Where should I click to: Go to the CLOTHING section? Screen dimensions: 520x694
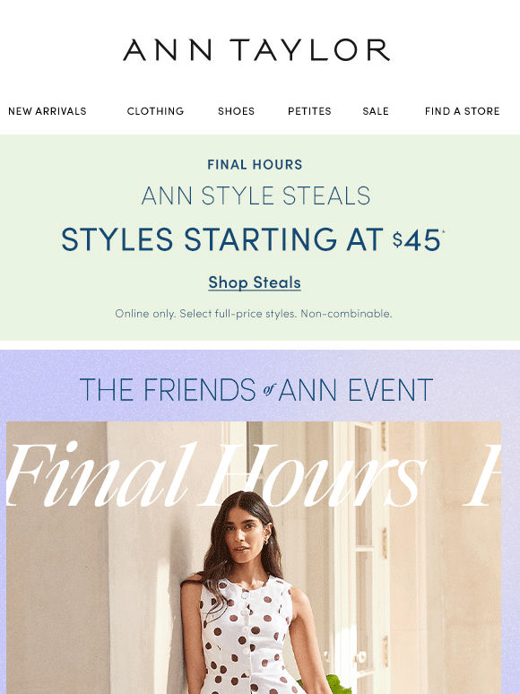[155, 111]
